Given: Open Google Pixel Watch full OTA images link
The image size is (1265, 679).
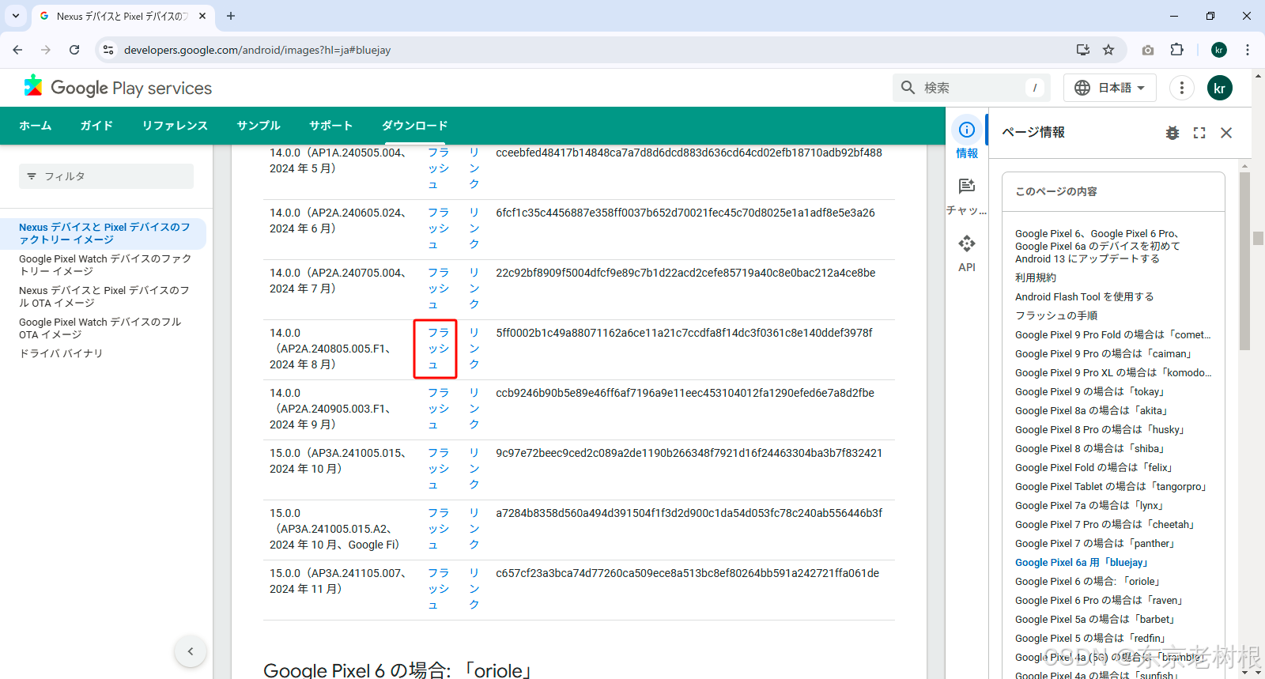Looking at the screenshot, I should (100, 328).
